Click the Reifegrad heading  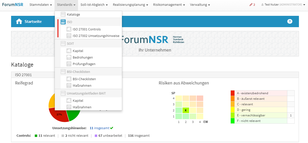(x=24, y=83)
